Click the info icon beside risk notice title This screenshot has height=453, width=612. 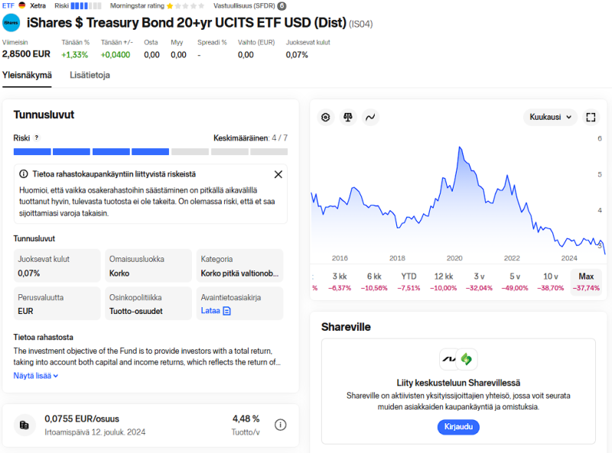click(x=24, y=174)
